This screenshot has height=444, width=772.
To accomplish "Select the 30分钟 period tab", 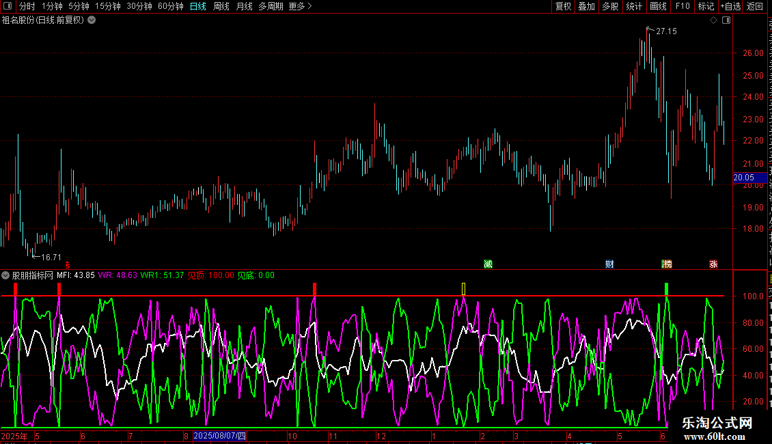I will point(139,6).
